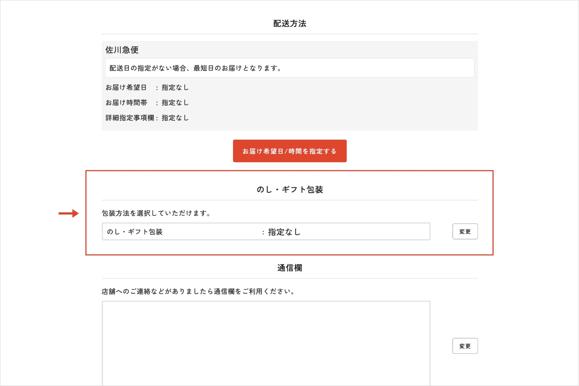Click 指定なし value next to お届け希望日

click(x=175, y=88)
